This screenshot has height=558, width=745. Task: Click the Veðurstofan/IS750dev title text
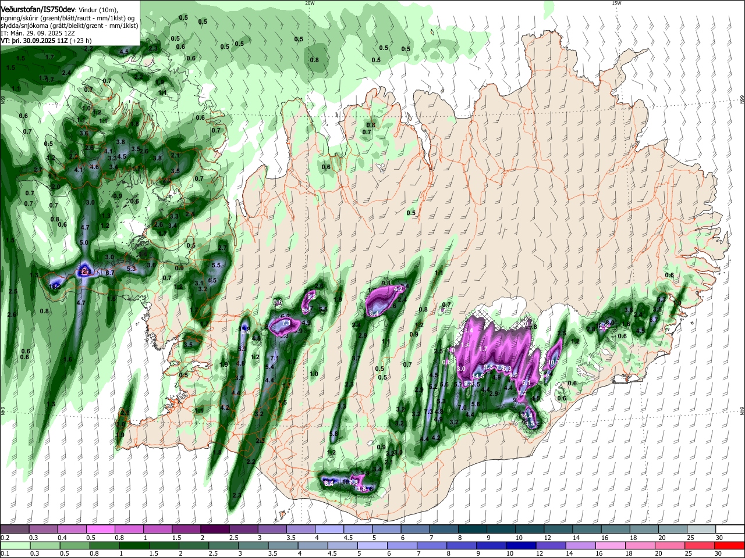tap(37, 9)
